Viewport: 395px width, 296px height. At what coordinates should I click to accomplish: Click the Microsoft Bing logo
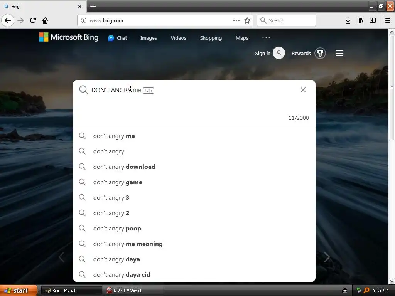coord(69,37)
